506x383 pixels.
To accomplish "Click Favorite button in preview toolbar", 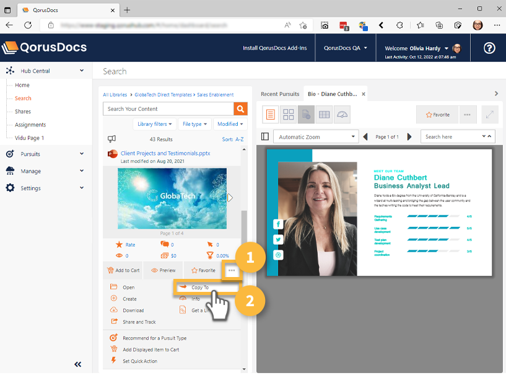I will (438, 114).
